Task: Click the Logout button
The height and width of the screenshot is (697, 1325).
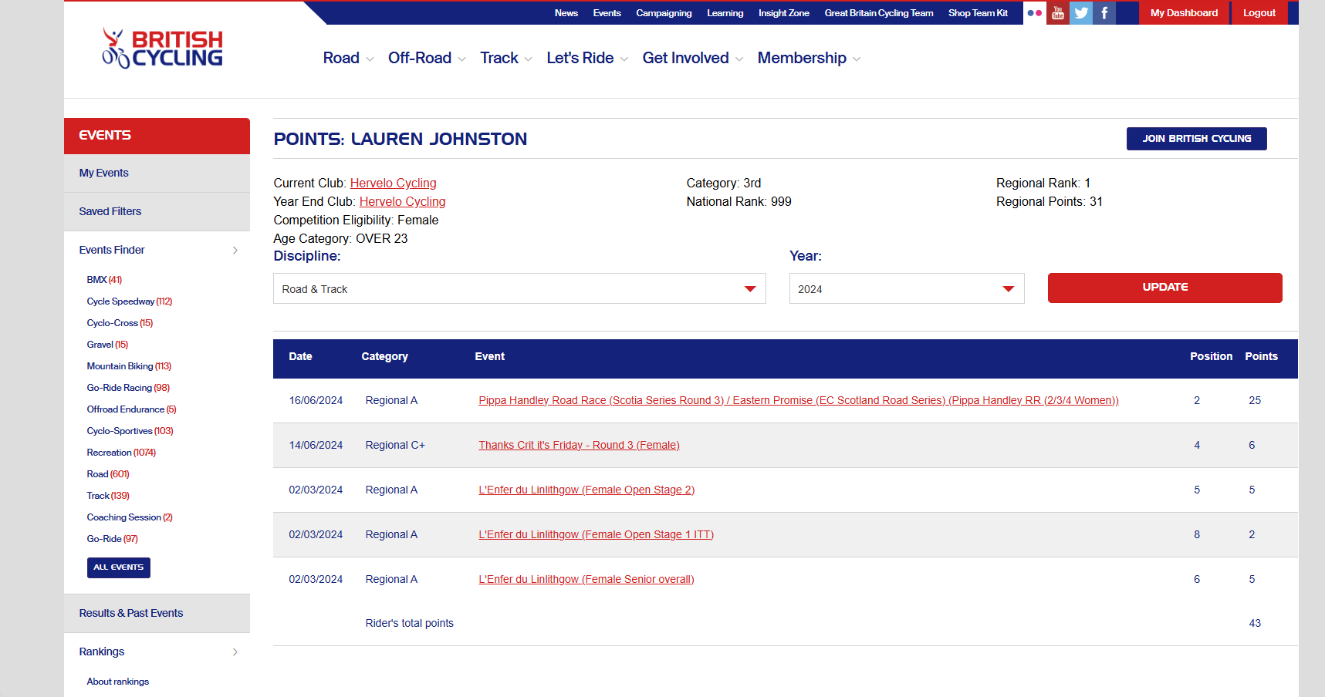Action: [1259, 13]
